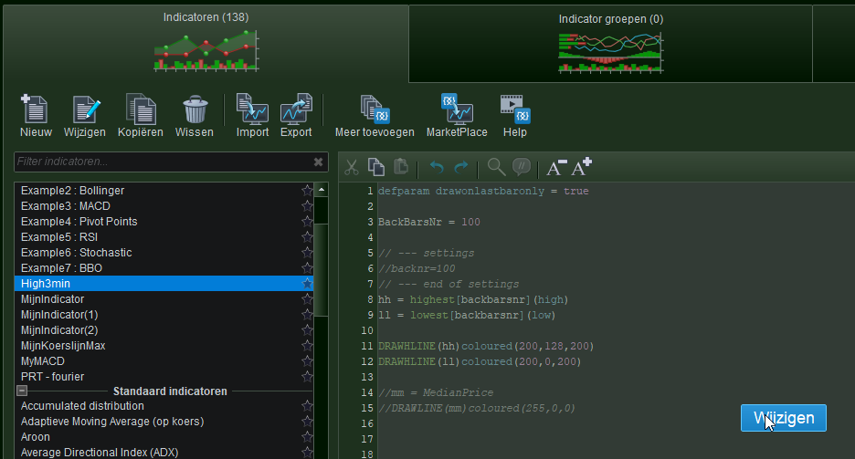Open the Export indicator icon
Image resolution: width=855 pixels, height=459 pixels.
(296, 110)
